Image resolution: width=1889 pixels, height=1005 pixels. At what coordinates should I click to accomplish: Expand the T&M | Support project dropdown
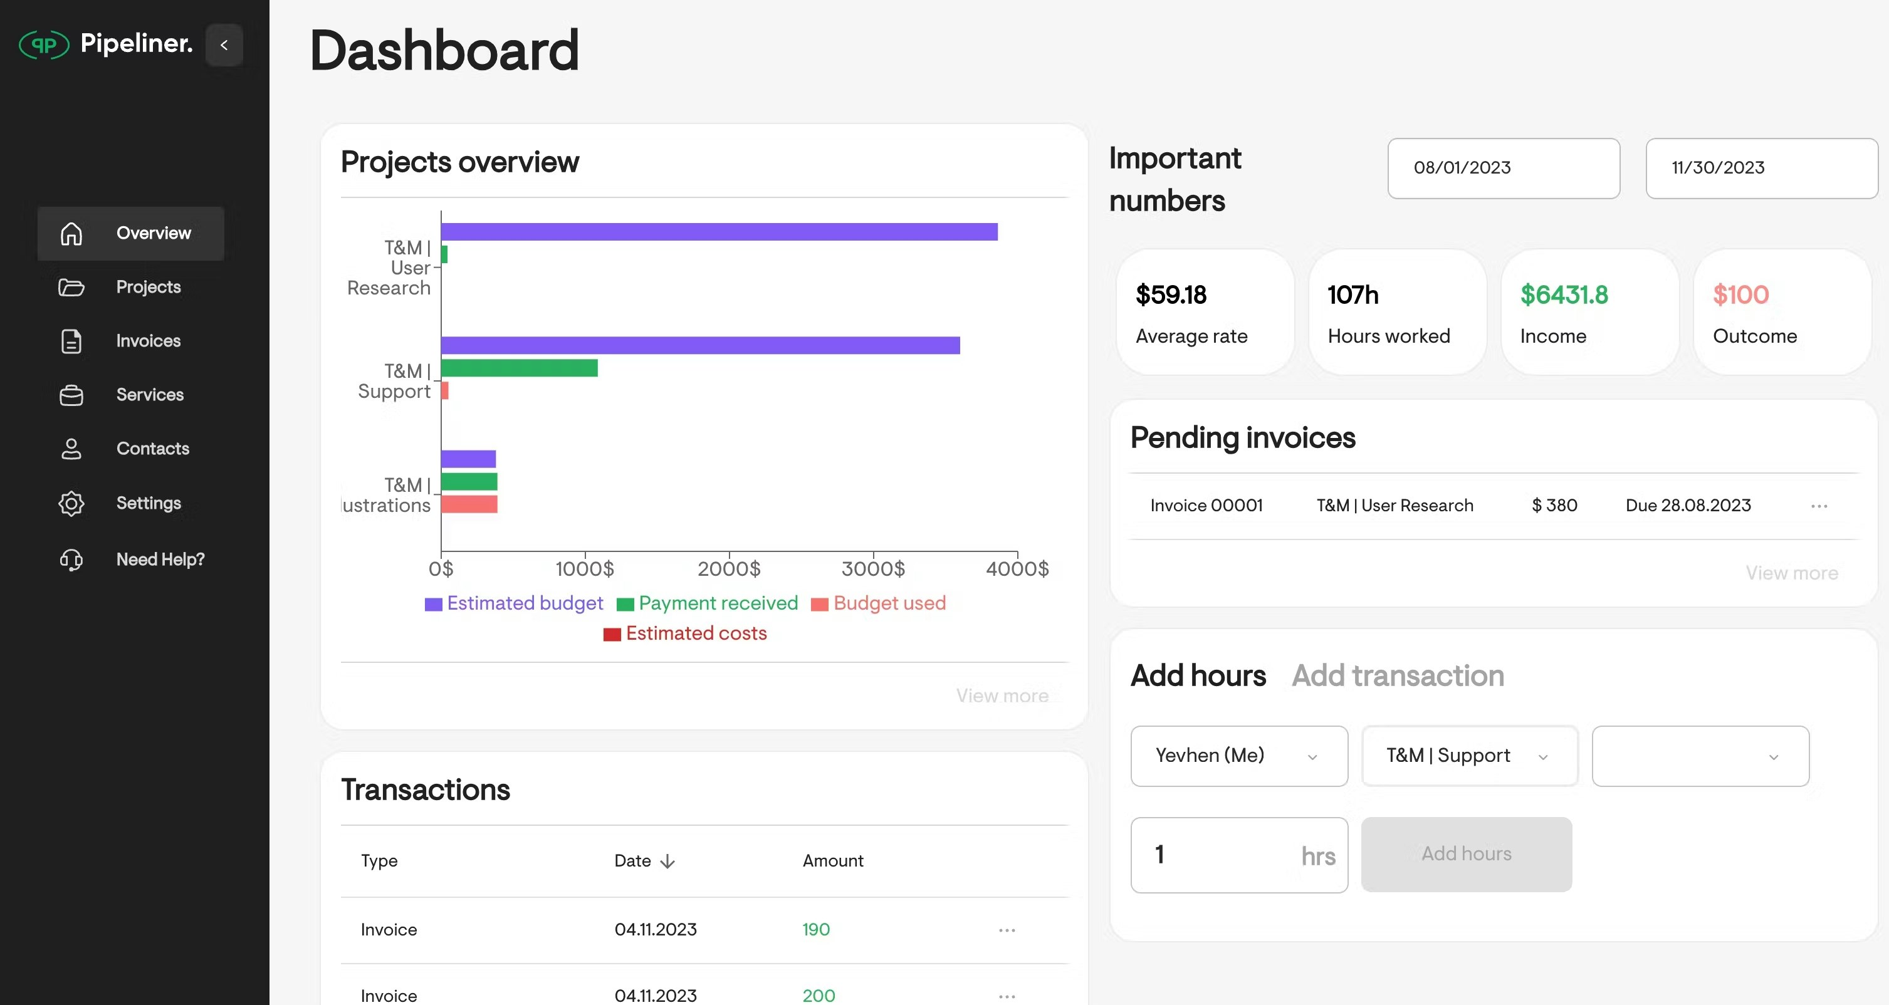(1469, 756)
